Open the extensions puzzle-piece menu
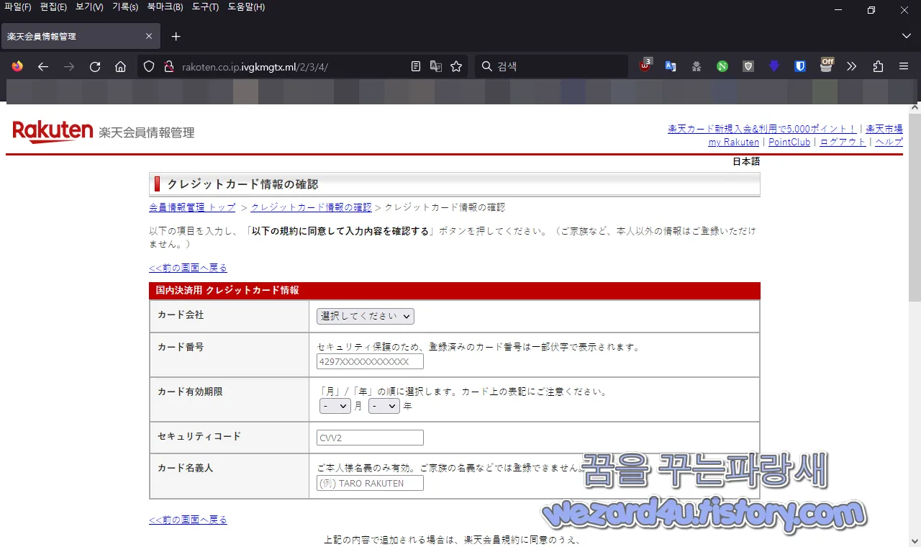This screenshot has height=547, width=921. (878, 66)
